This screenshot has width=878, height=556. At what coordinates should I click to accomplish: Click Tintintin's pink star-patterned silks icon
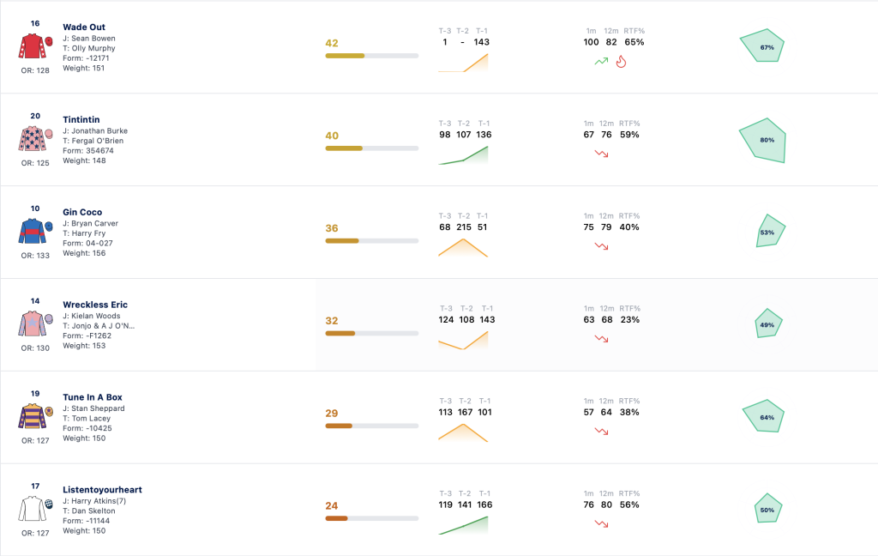pyautogui.click(x=35, y=138)
